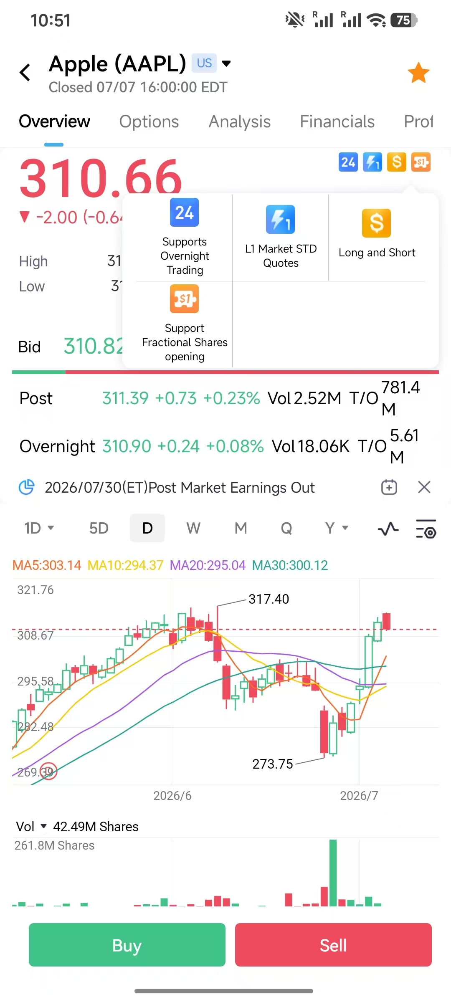Tap the MA10:294.37 indicator label
451x1002 pixels.
click(125, 565)
